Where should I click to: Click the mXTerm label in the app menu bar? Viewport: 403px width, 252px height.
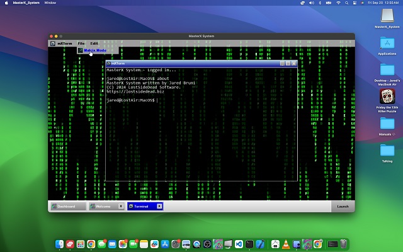pyautogui.click(x=64, y=43)
